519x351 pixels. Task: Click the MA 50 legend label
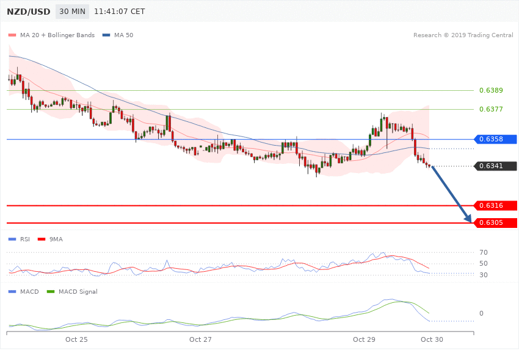point(124,35)
